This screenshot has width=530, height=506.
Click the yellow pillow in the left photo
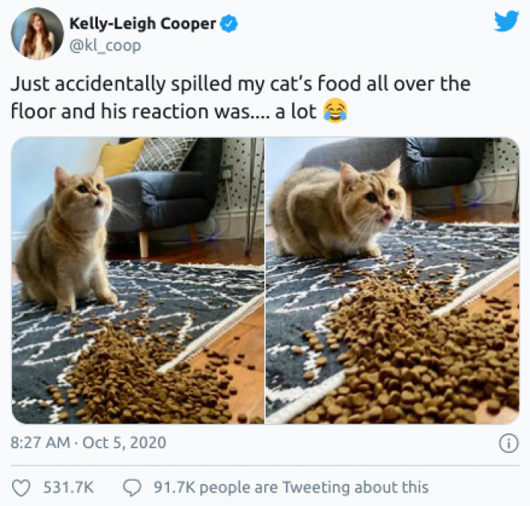[x=120, y=157]
